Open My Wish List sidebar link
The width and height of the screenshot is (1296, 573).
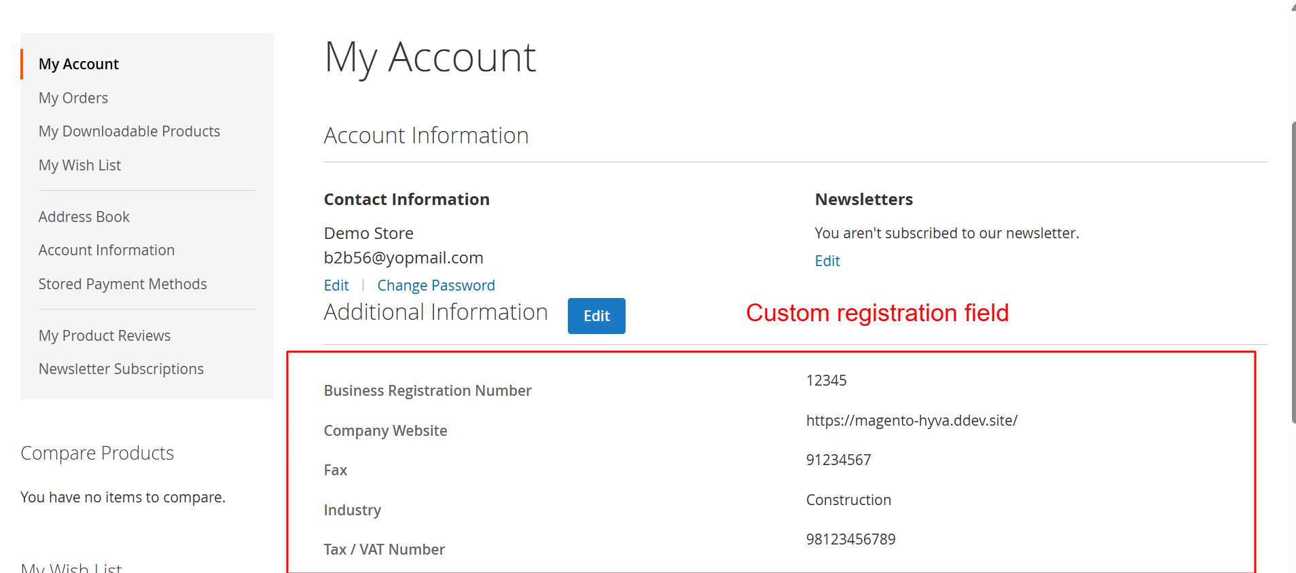tap(79, 165)
